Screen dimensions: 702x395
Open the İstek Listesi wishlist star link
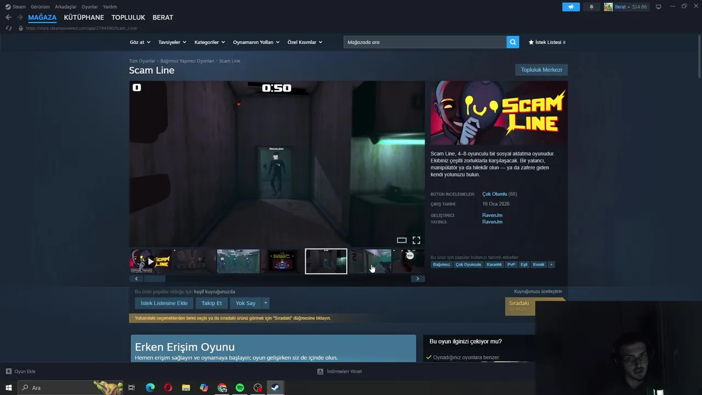pos(547,42)
